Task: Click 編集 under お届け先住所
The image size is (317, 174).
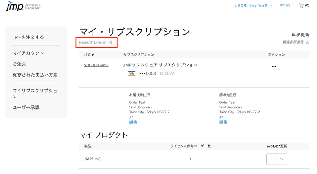Action: 133,122
